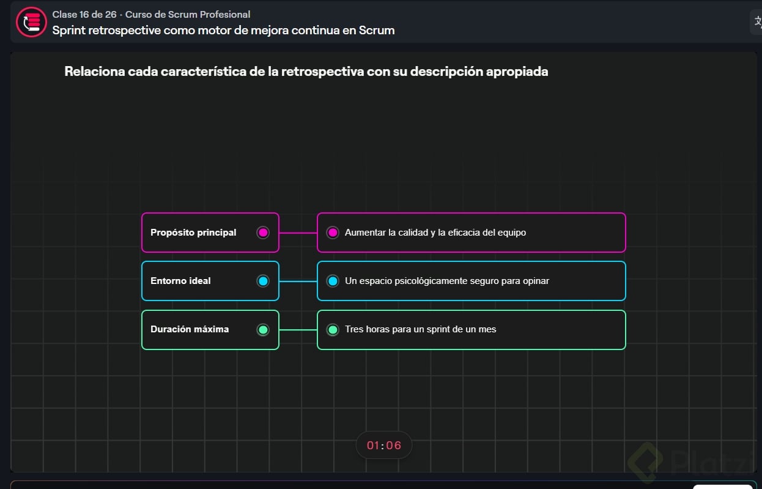The image size is (762, 489).
Task: Click the Sprint retrospective class title
Action: click(x=223, y=30)
